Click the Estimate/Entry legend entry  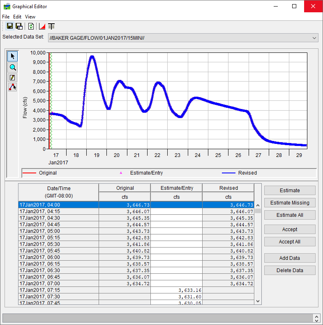(x=141, y=173)
